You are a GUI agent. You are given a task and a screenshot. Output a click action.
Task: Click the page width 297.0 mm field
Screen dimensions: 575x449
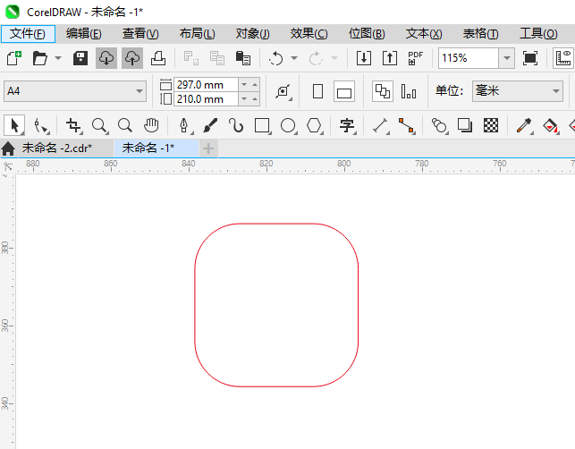click(206, 85)
